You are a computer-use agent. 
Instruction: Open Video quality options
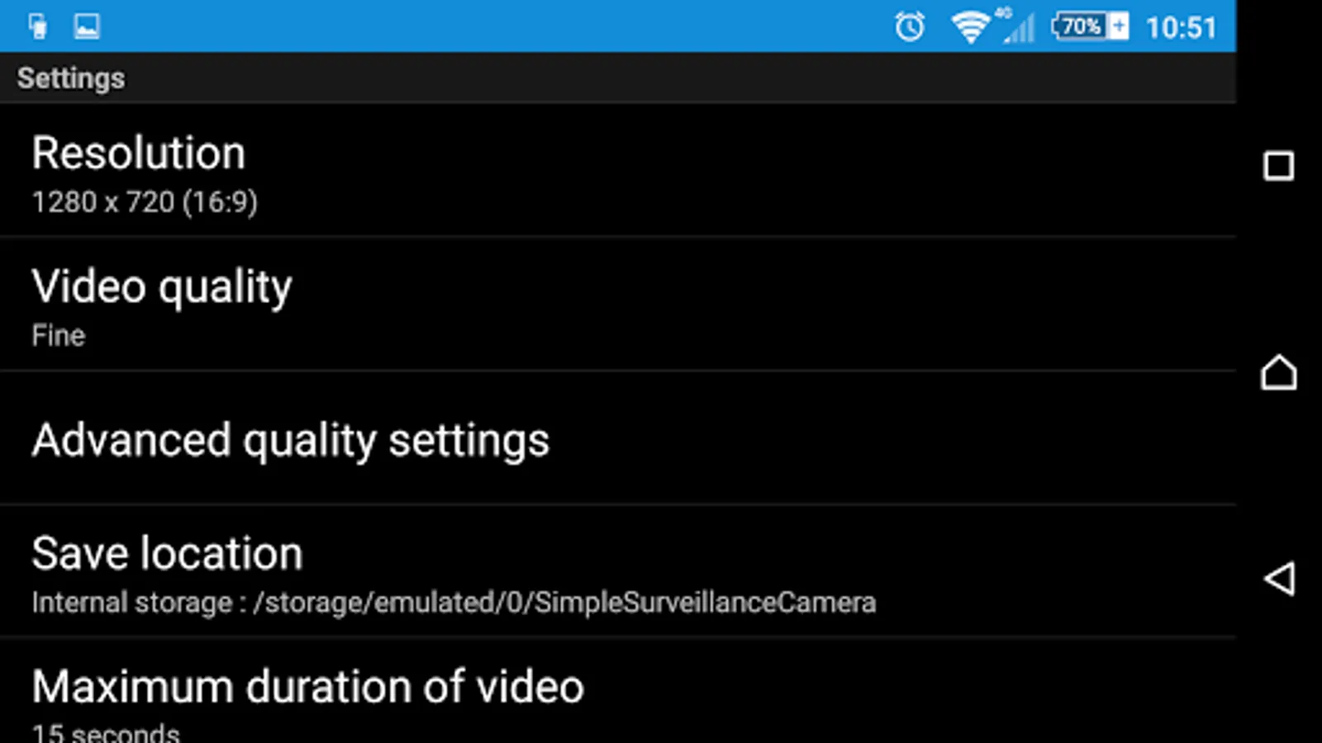click(x=162, y=287)
